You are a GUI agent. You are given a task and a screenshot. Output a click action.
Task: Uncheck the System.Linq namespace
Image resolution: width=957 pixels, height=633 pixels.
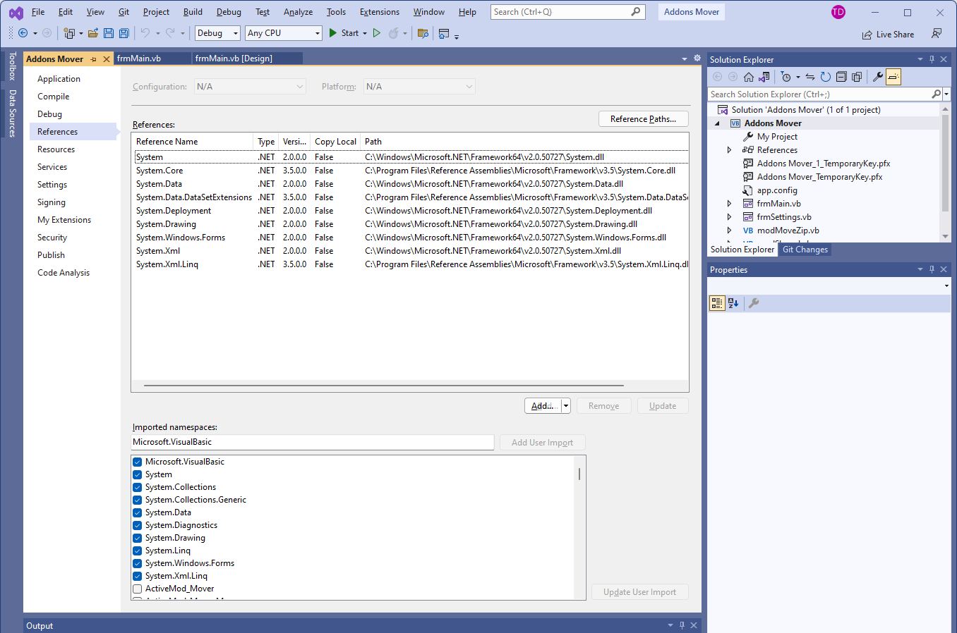click(x=138, y=551)
